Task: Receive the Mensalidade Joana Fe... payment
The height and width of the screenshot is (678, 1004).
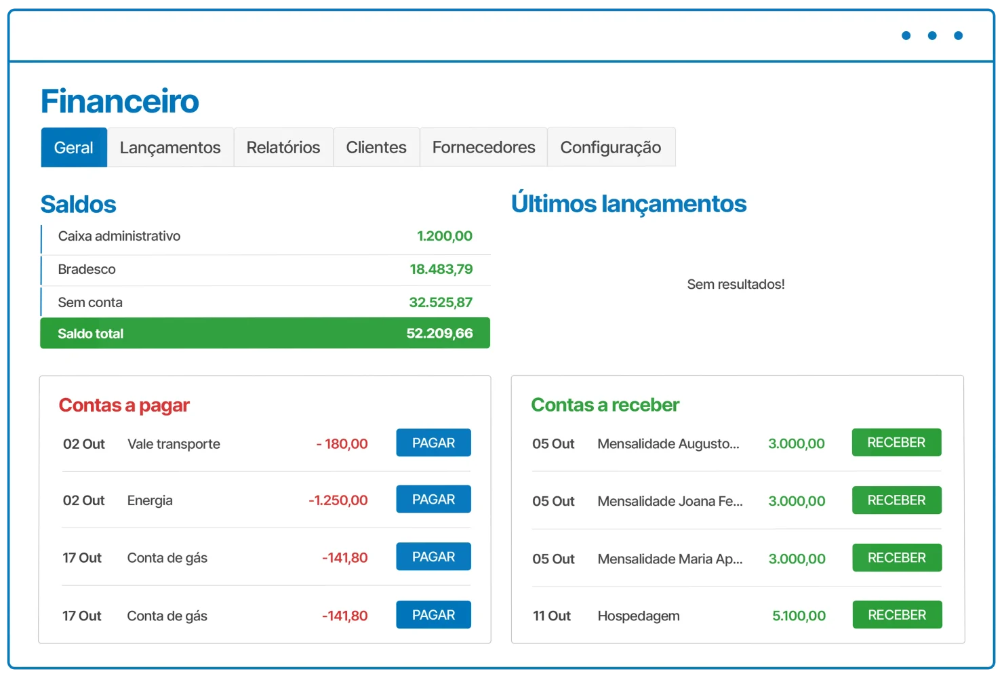Action: [896, 500]
